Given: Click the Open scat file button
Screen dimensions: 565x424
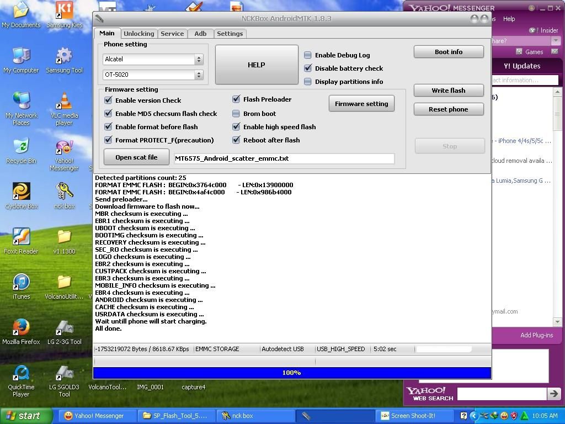Looking at the screenshot, I should coord(136,157).
